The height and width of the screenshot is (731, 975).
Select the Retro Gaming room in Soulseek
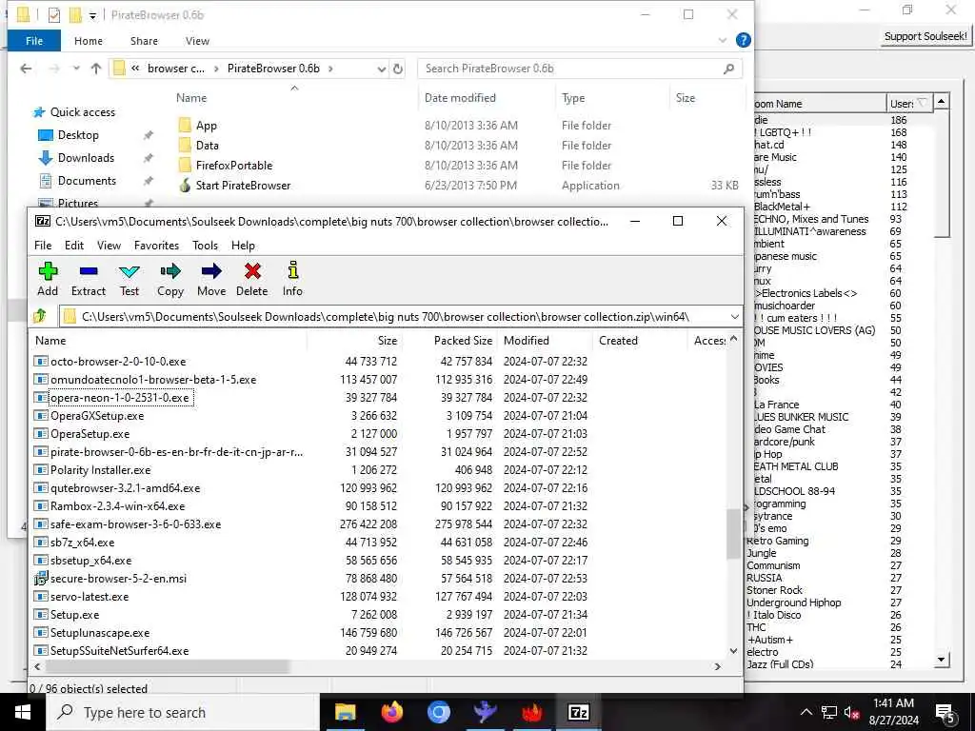point(777,541)
